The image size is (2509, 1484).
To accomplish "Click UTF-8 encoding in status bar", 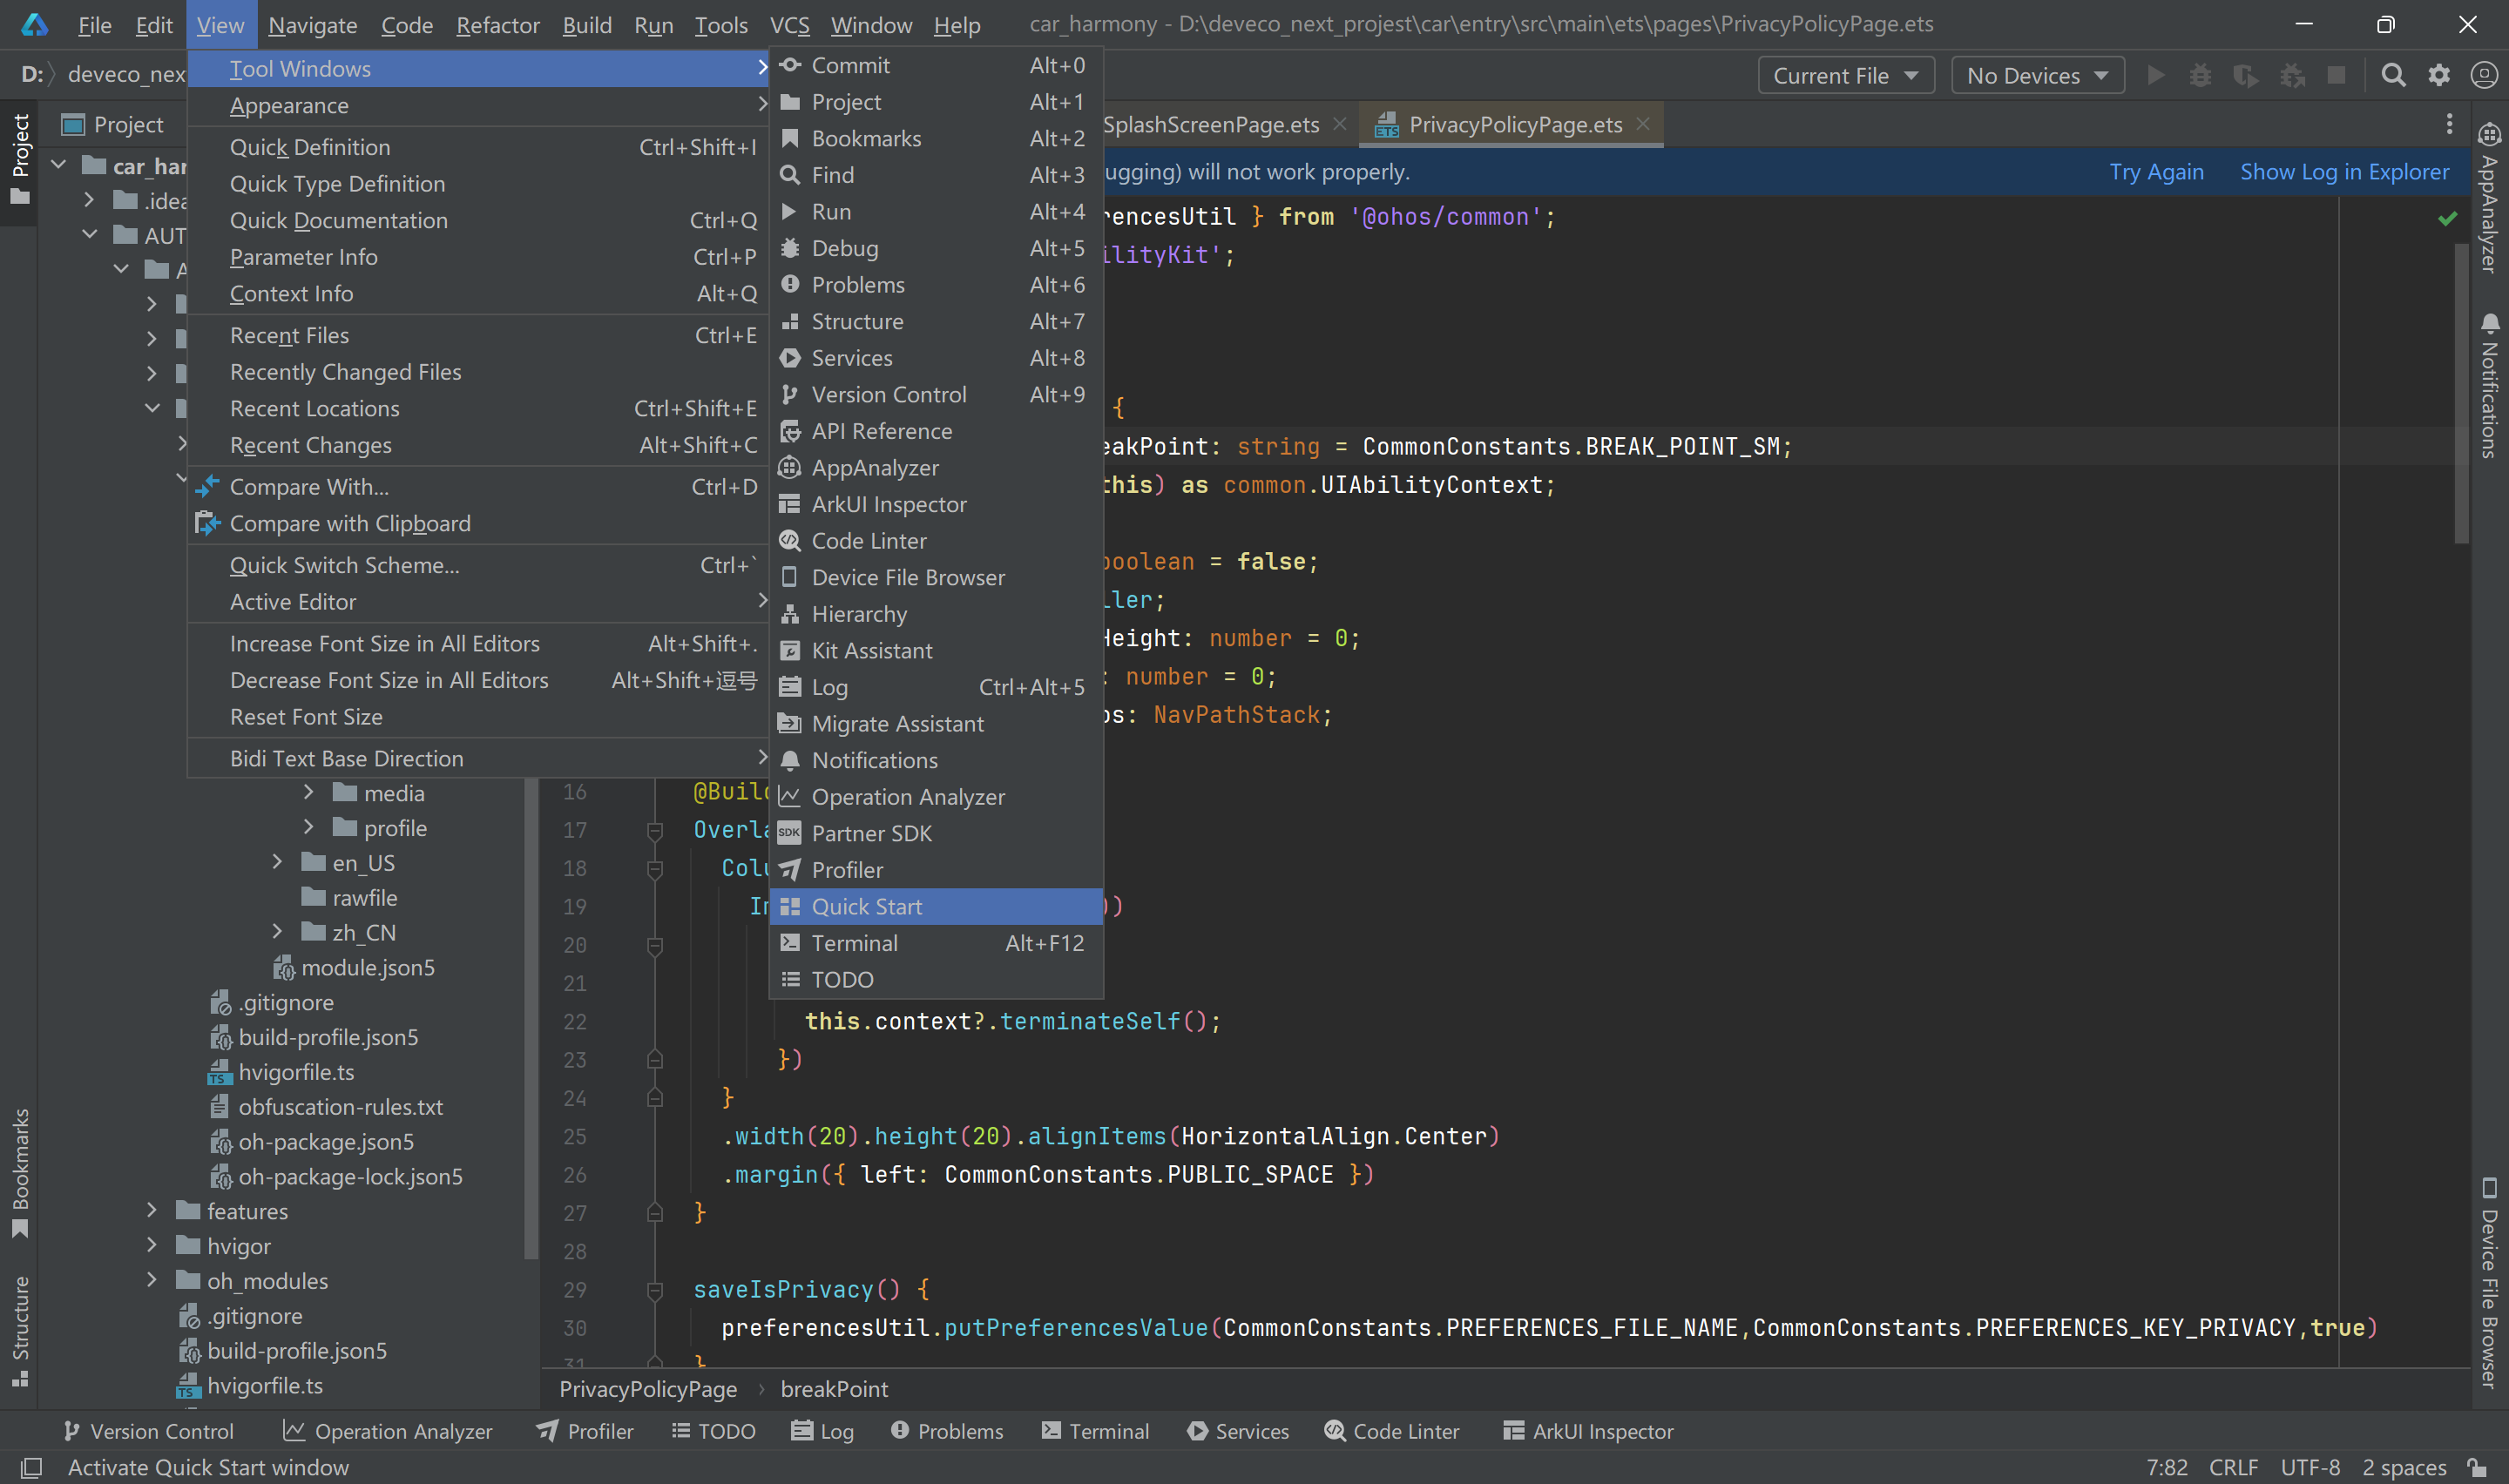I will click(2310, 1467).
